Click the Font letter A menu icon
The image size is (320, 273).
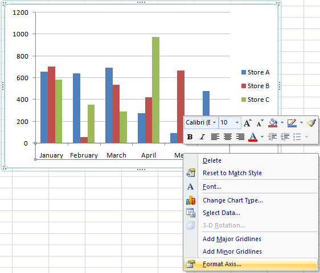coord(190,187)
